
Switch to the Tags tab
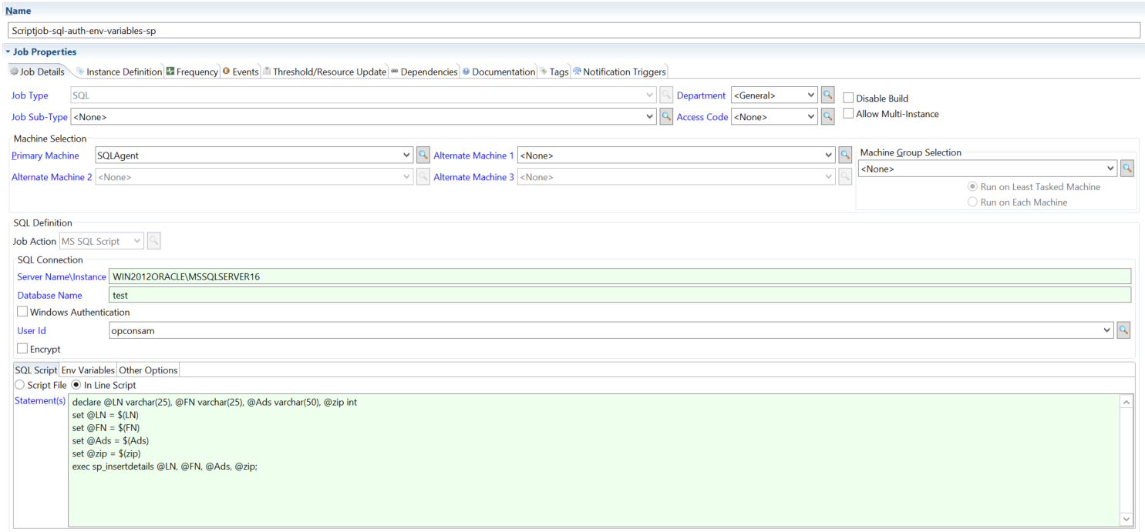pos(554,72)
